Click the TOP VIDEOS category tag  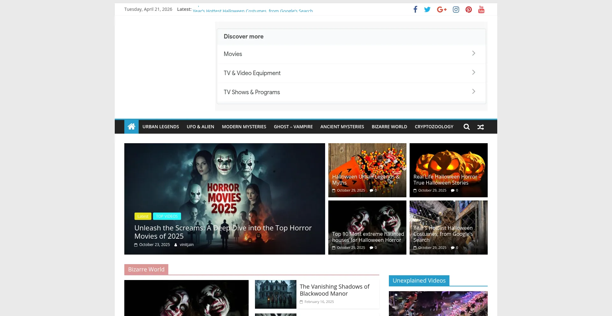[x=167, y=216]
